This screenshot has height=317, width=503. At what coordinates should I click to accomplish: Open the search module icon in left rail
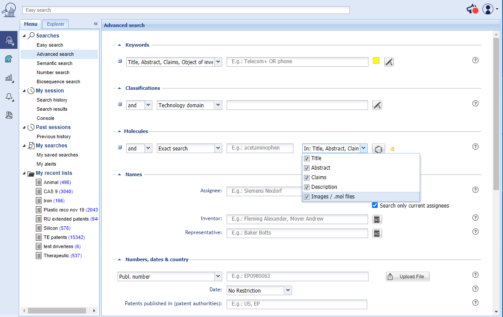9,40
